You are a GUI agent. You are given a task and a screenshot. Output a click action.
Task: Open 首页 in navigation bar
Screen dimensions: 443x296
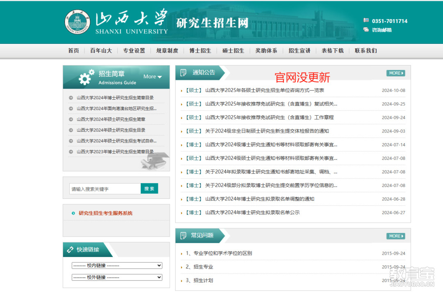tap(74, 50)
